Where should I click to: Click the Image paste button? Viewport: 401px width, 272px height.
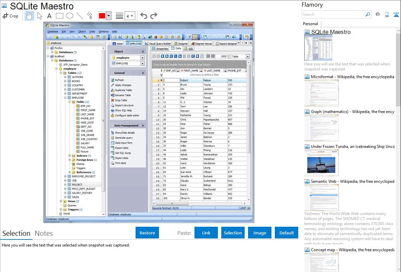coord(260,233)
